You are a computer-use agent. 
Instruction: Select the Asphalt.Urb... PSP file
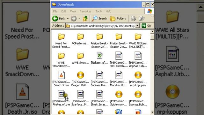click(x=138, y=60)
